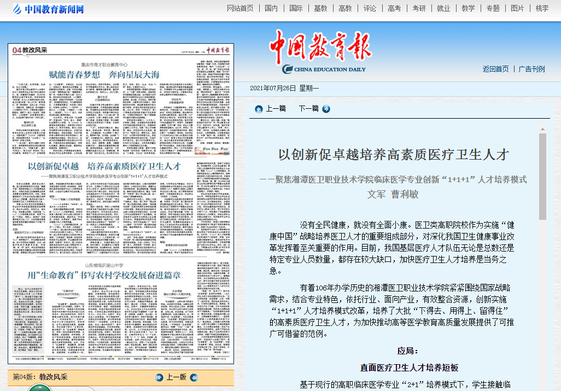Open the 广告刊例 link

(531, 69)
